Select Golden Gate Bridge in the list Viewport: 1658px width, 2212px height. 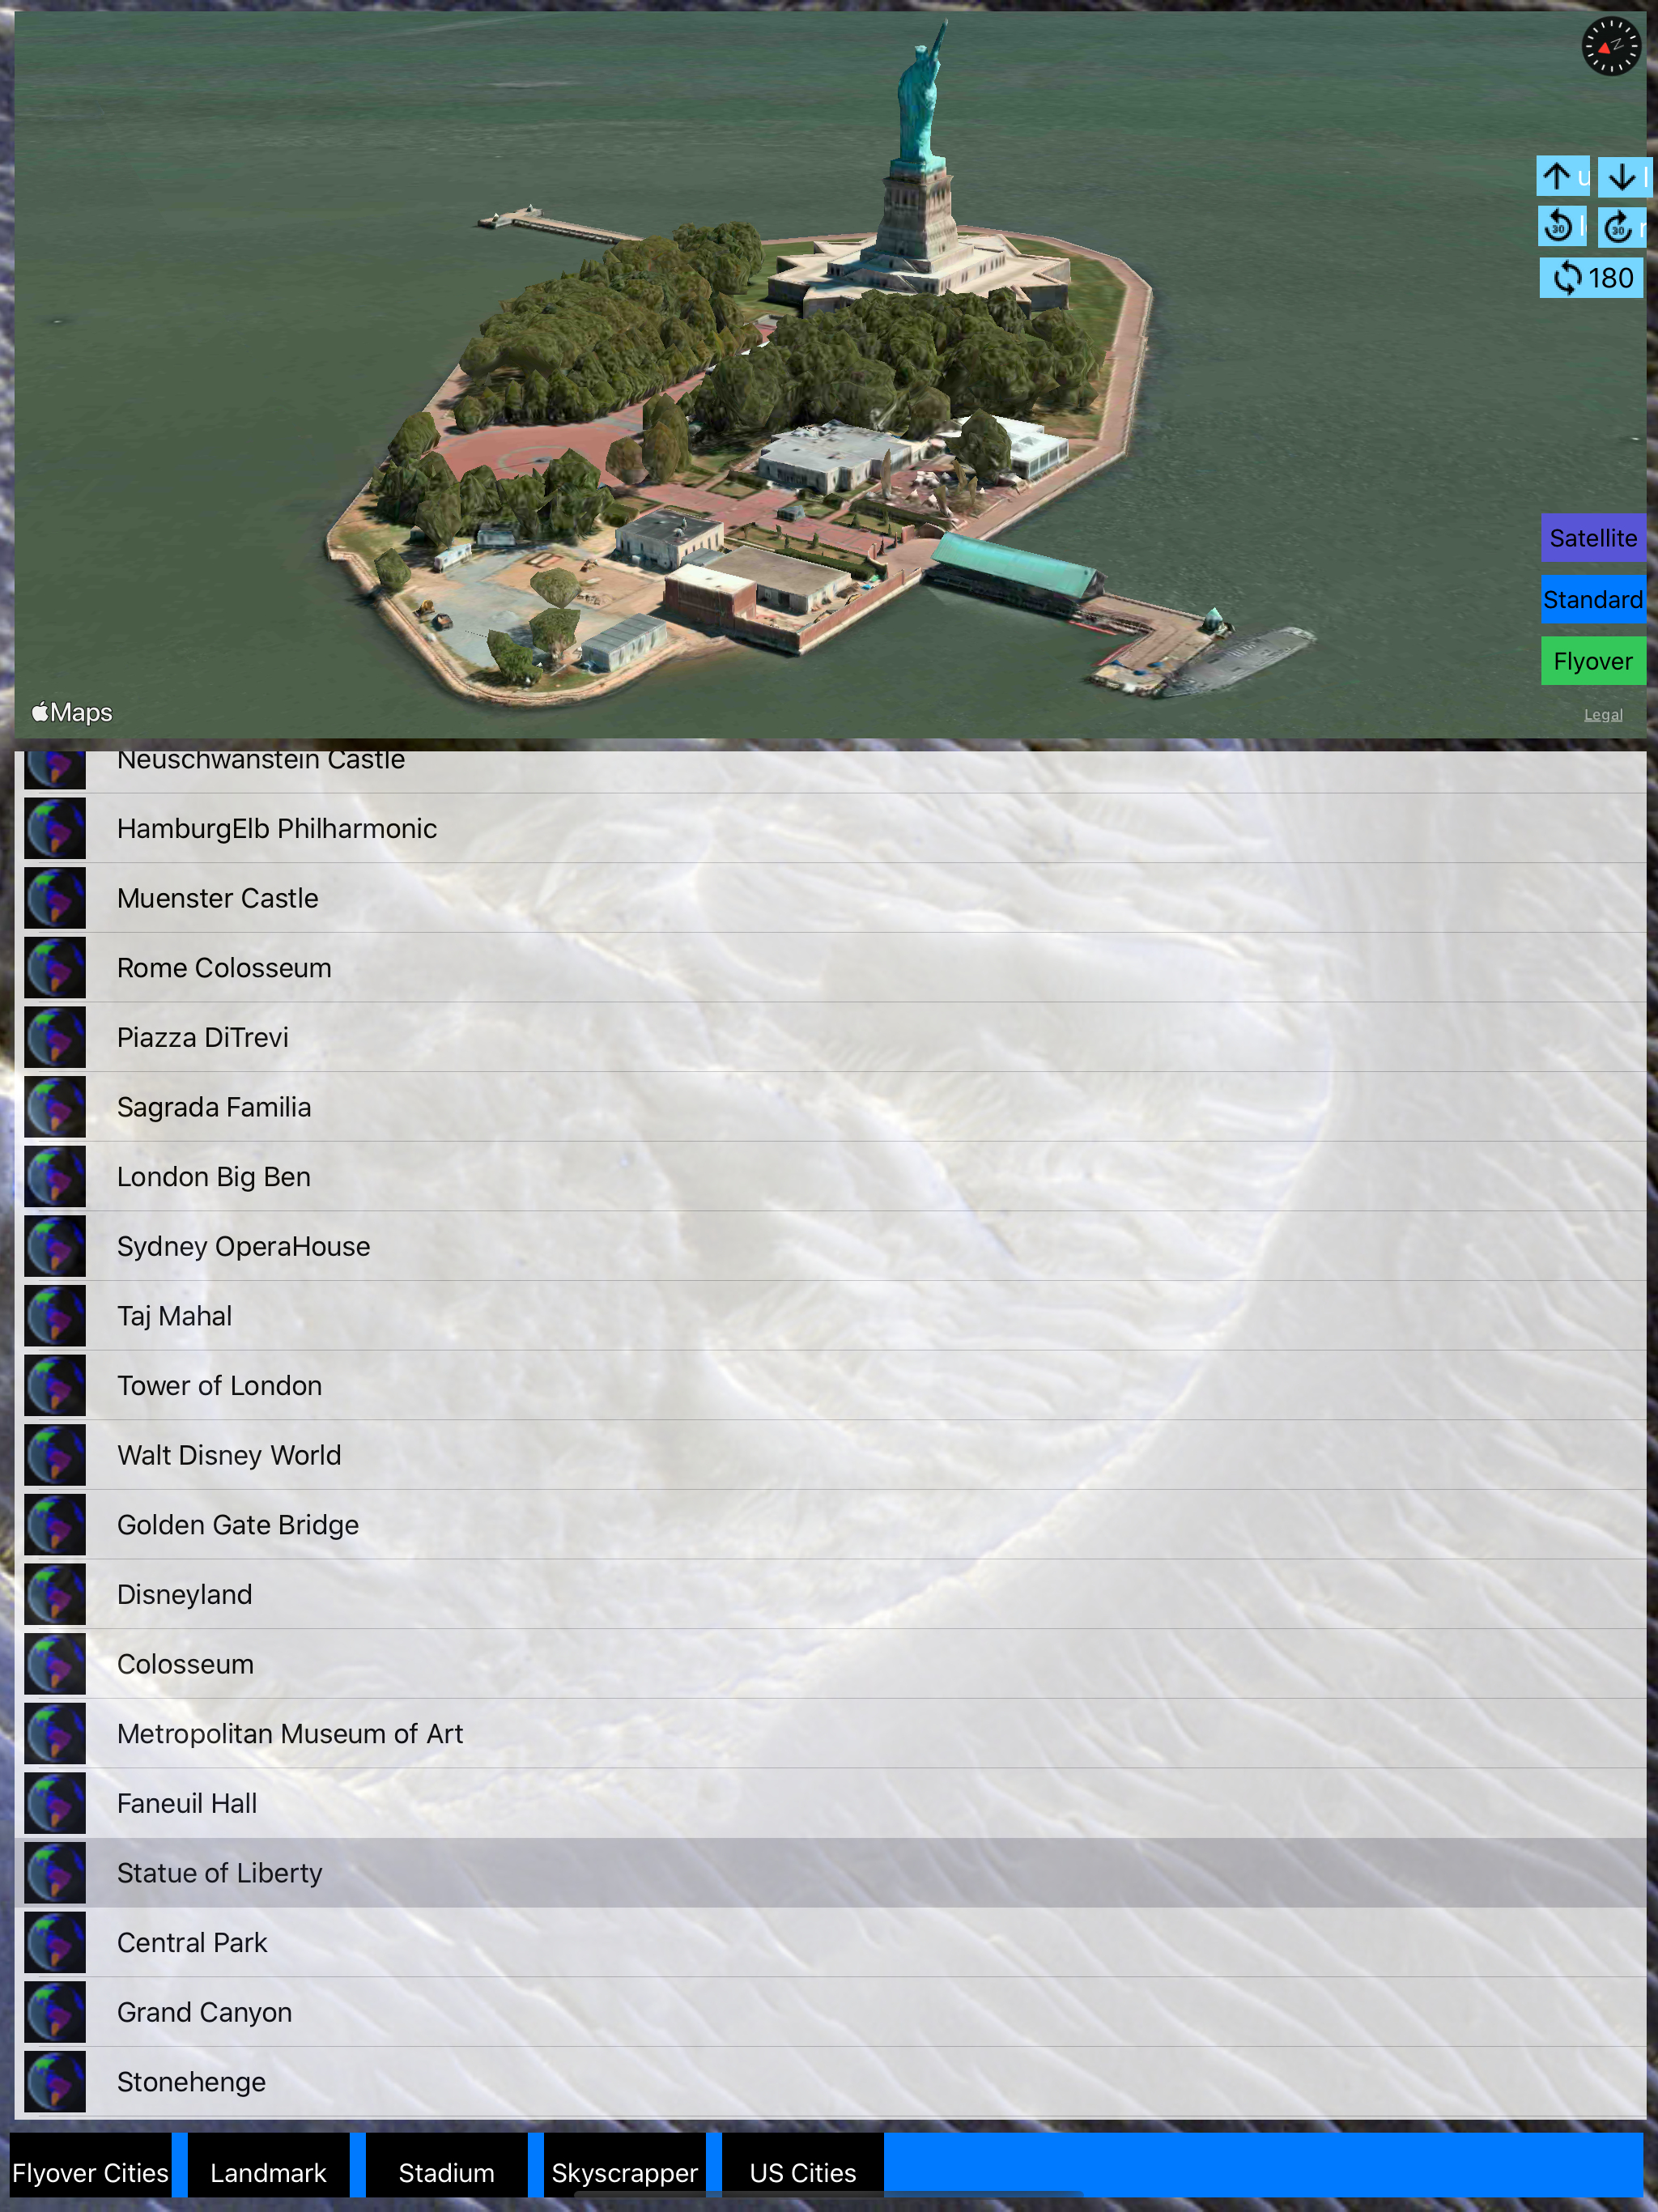point(830,1525)
